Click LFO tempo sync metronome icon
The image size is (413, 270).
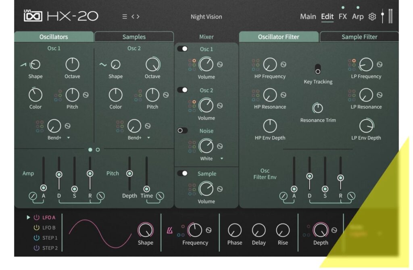(x=170, y=230)
